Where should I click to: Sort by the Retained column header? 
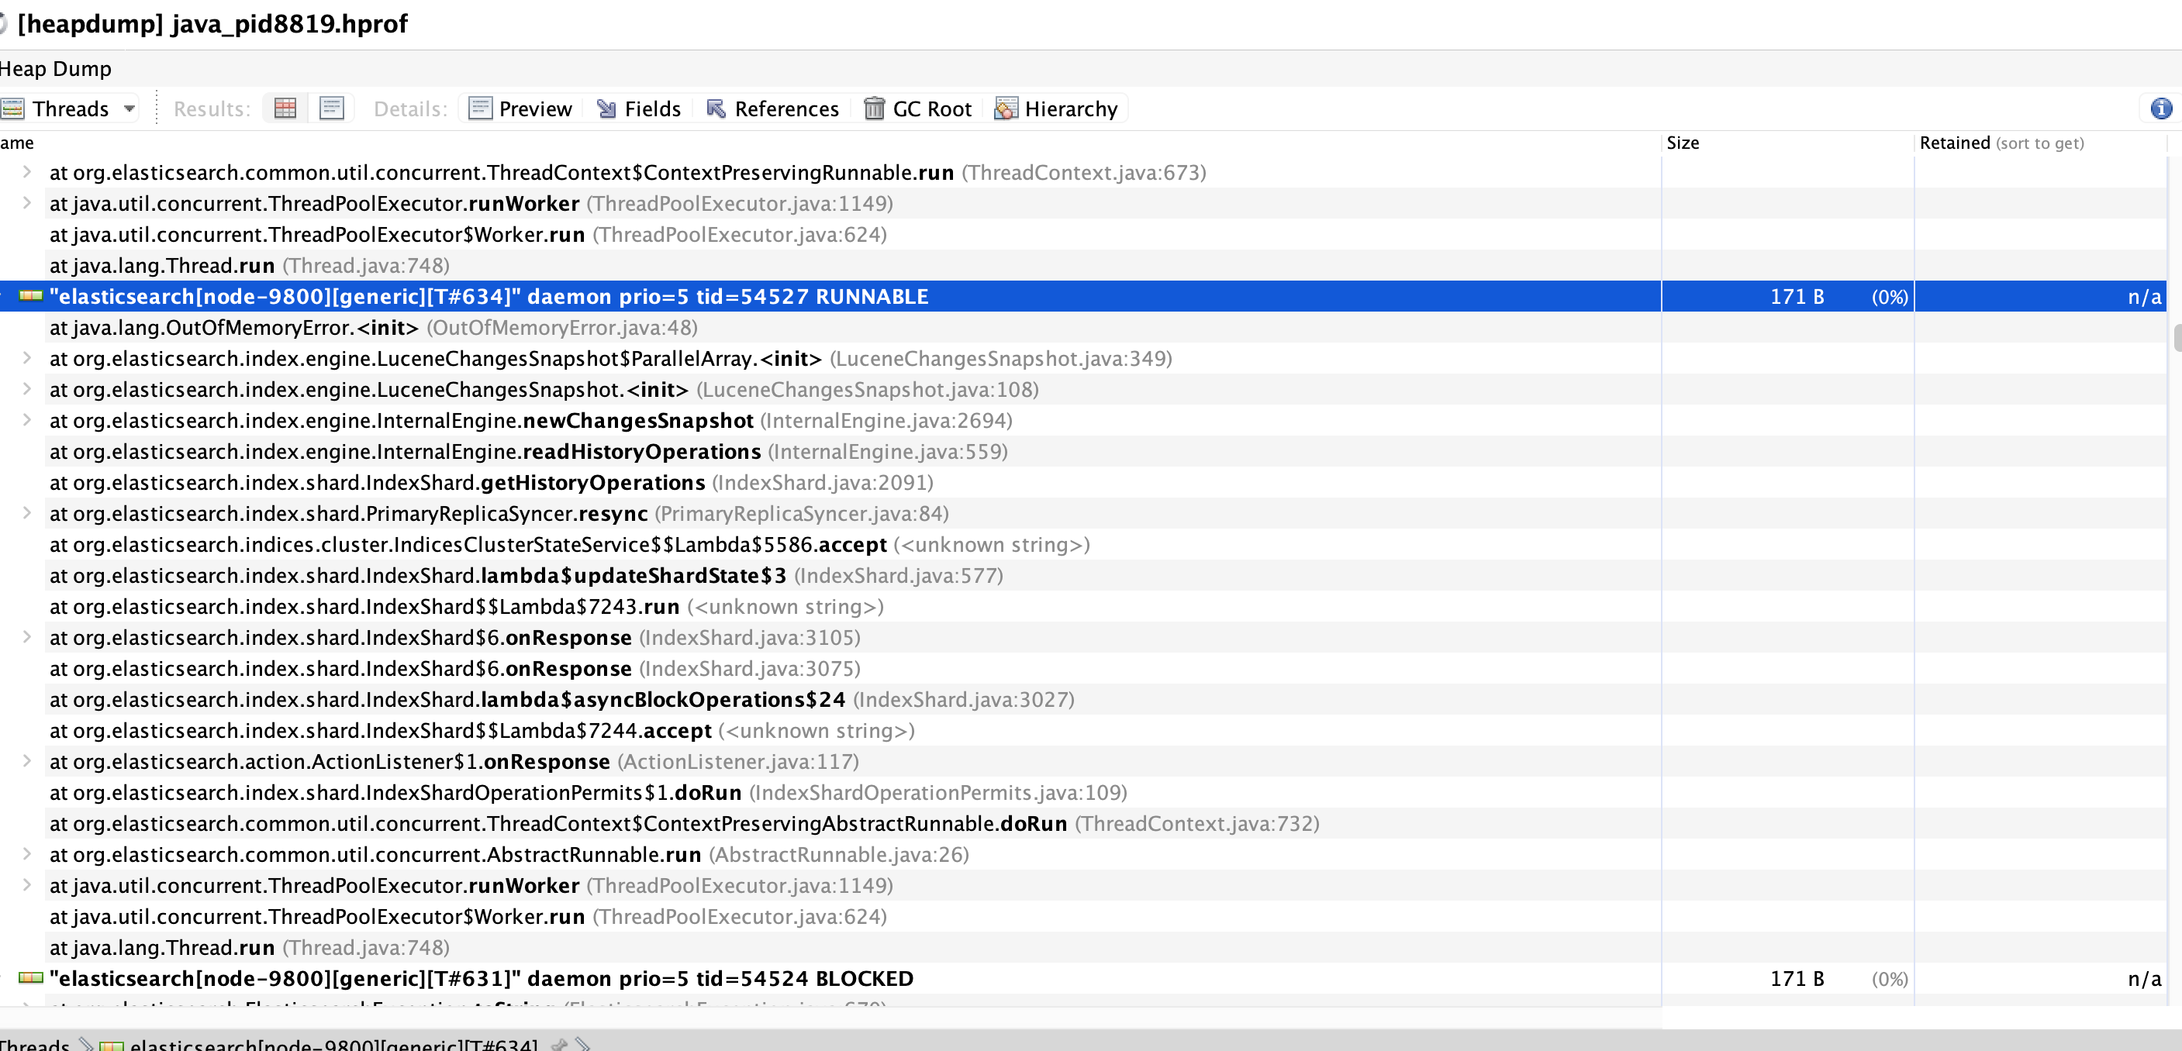pos(1954,143)
